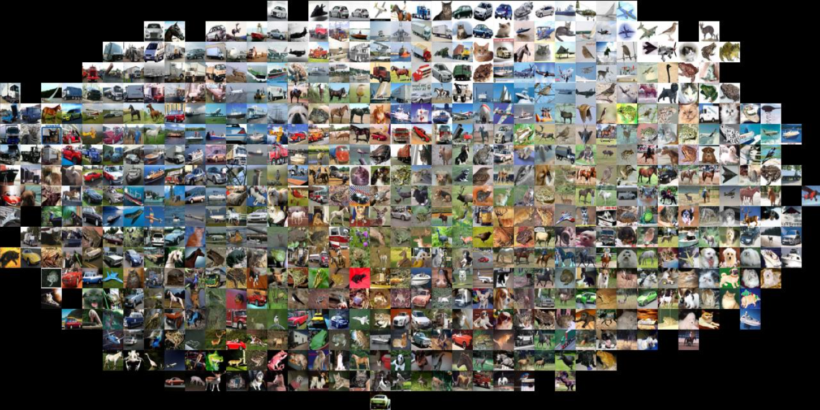The width and height of the screenshot is (820, 410).
Task: Open the isolated silver car thumbnail in the topmost row
Action: [x=278, y=10]
